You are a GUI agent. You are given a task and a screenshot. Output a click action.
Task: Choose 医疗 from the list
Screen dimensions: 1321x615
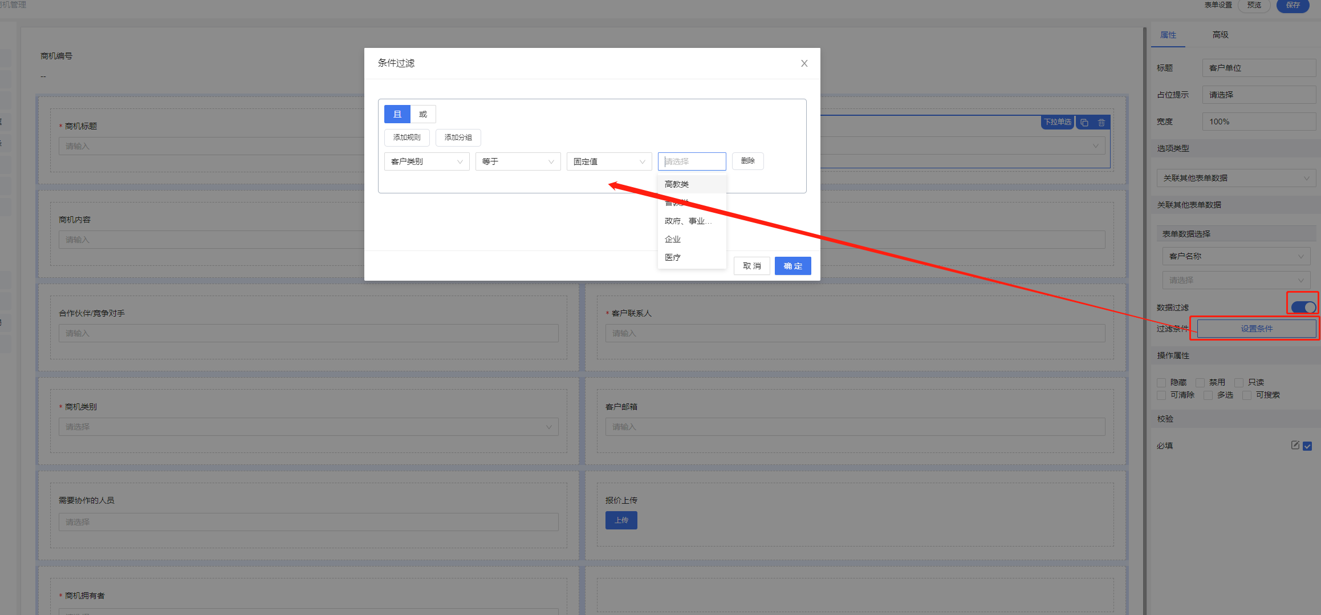692,257
